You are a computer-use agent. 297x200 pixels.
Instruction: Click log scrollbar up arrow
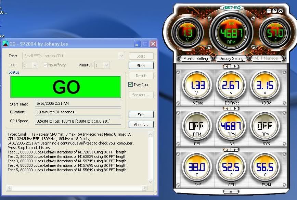[151, 135]
